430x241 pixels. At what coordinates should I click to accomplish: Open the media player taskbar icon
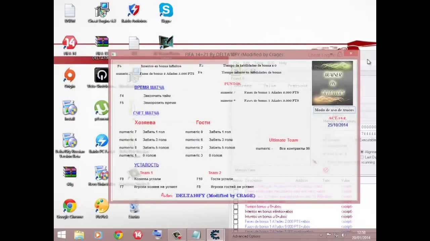tap(98, 235)
